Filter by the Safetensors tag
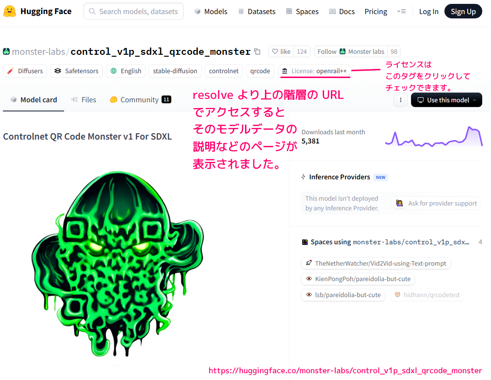Screen dimensions: 491x380 pyautogui.click(x=76, y=71)
